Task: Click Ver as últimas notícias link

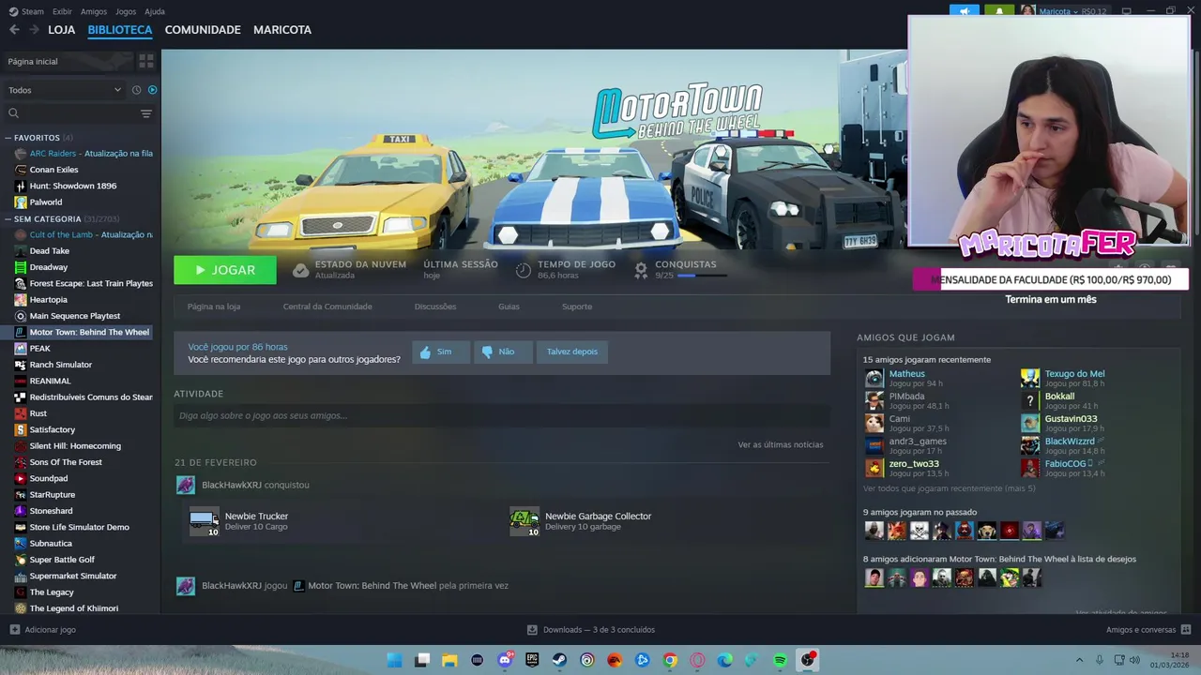Action: click(781, 444)
